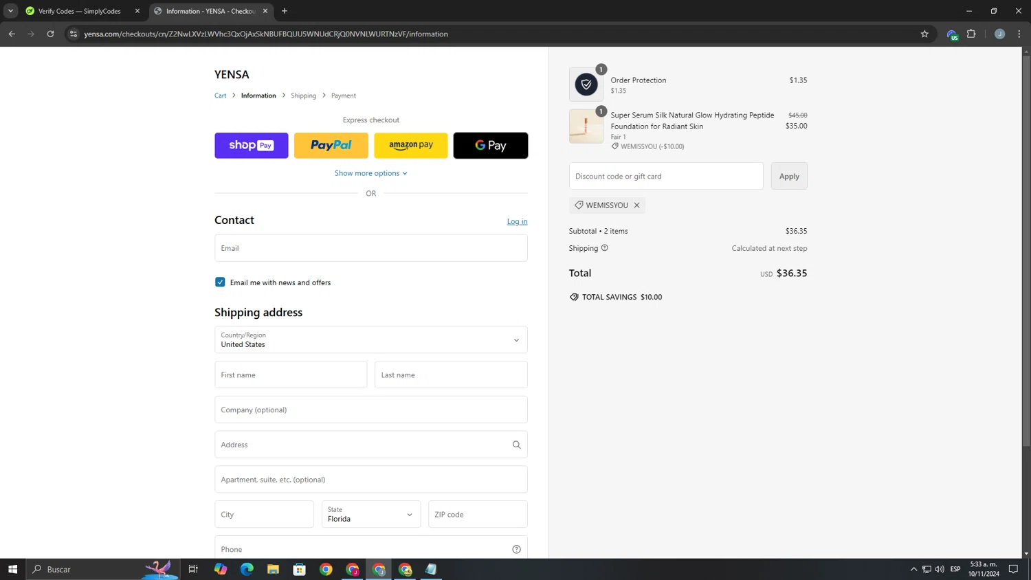The height and width of the screenshot is (580, 1031).
Task: Click the Super Serum foundation thumbnail
Action: pos(586,126)
